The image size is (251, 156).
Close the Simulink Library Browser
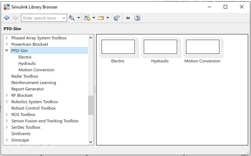[242, 7]
